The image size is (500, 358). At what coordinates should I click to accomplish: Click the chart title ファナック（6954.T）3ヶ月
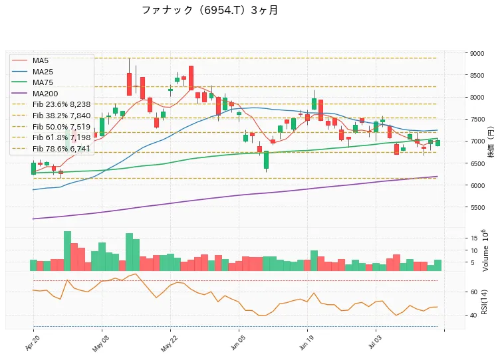click(x=210, y=10)
